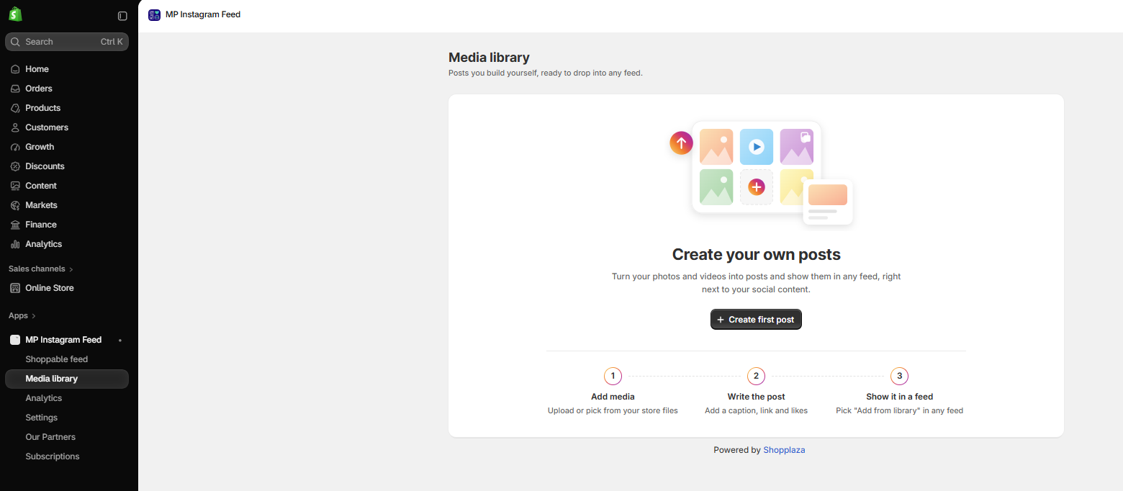This screenshot has height=491, width=1123.
Task: Click 'Upload or pick from your store files' text
Action: tap(613, 411)
